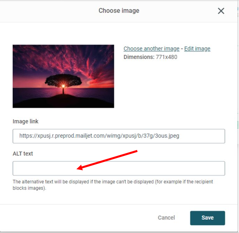Close the Choose image dialog
This screenshot has height=233, width=239.
(x=221, y=11)
